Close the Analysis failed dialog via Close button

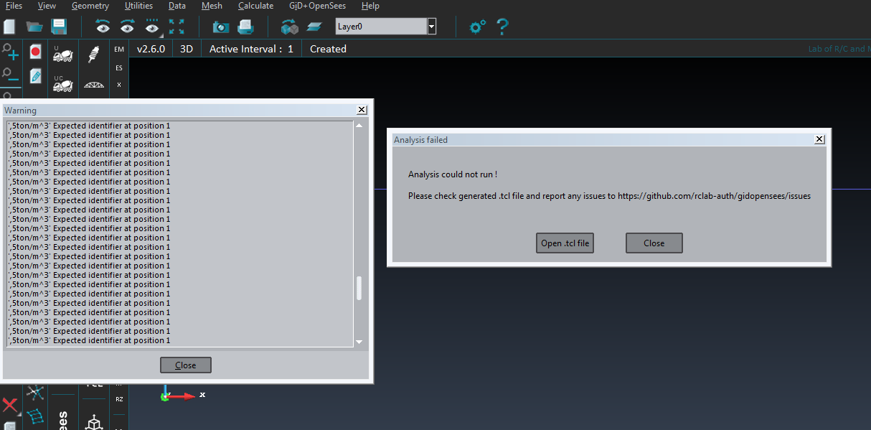[654, 243]
